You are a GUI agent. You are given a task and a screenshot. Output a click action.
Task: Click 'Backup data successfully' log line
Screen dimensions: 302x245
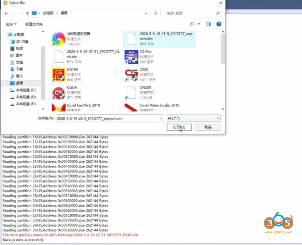point(23,240)
